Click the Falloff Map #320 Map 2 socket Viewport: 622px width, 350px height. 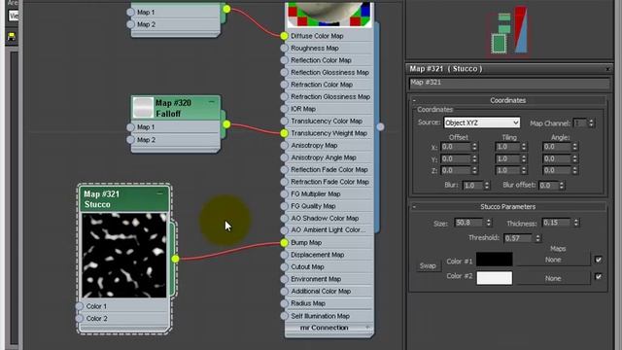[x=130, y=140]
